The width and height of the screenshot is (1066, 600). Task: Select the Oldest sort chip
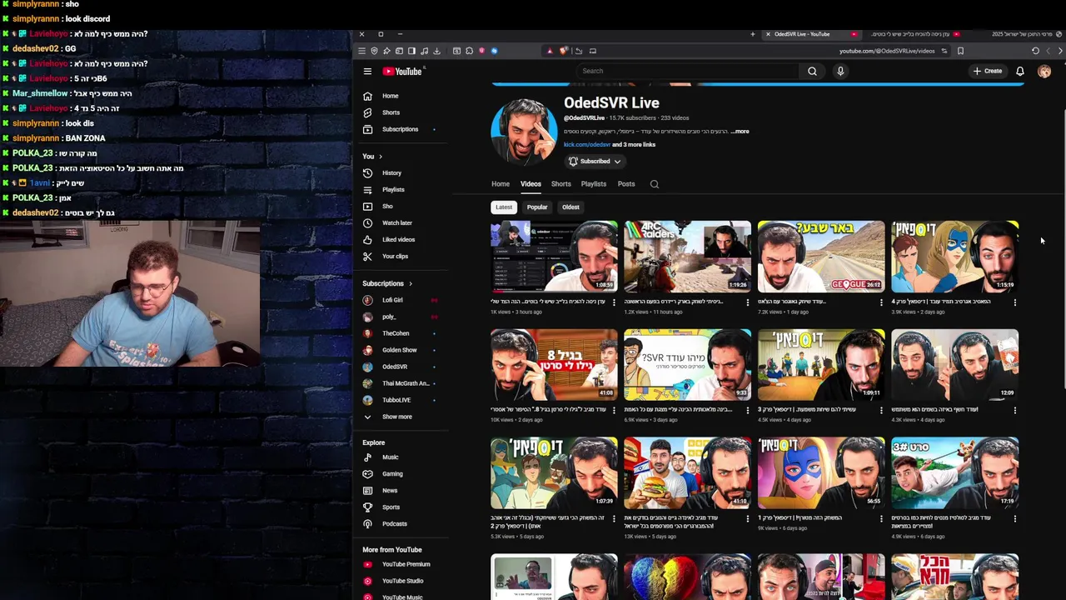570,207
